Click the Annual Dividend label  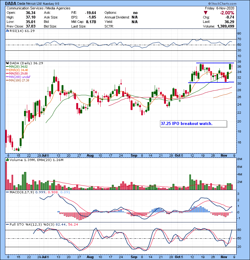click(x=117, y=17)
